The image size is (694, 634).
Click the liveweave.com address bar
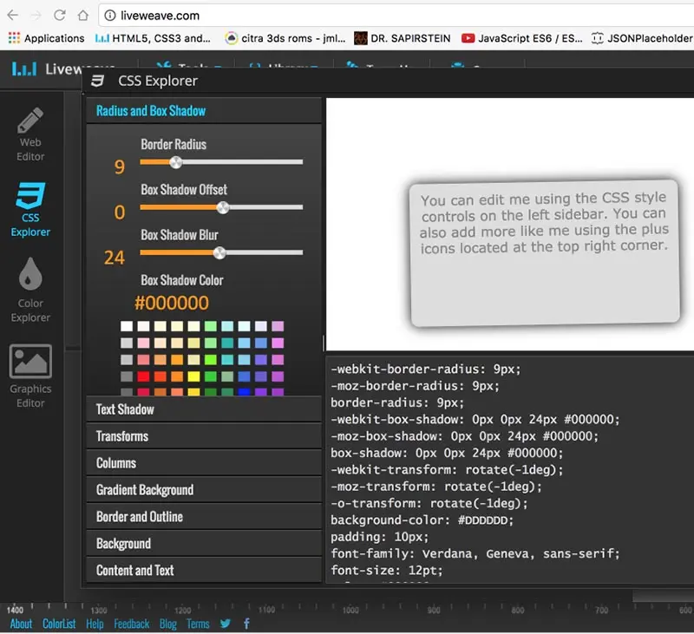398,16
